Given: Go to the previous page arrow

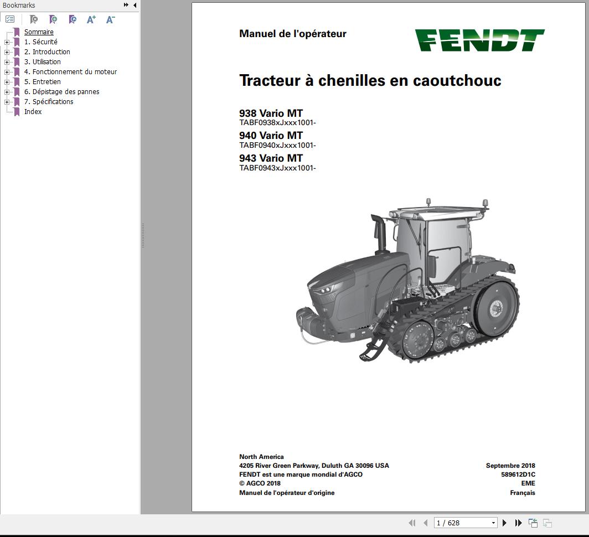Looking at the screenshot, I should pos(426,523).
